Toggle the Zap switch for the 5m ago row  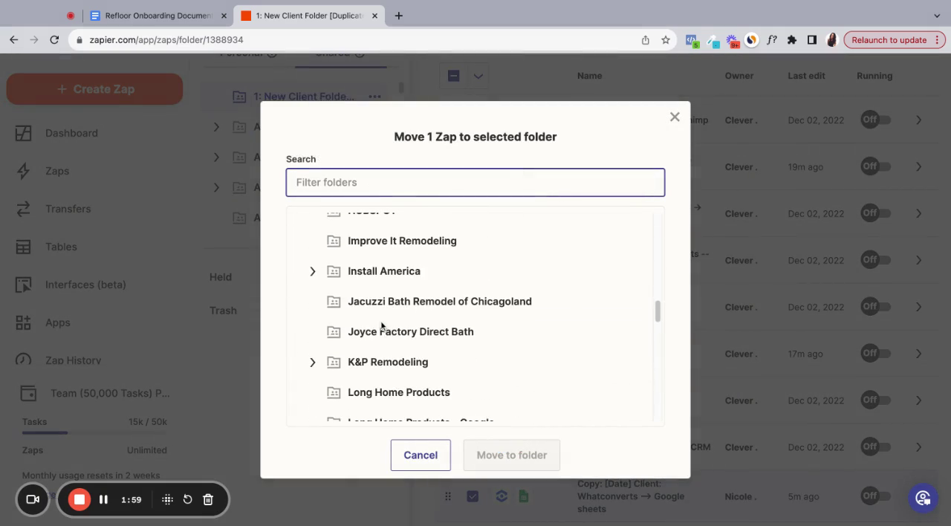pos(876,496)
